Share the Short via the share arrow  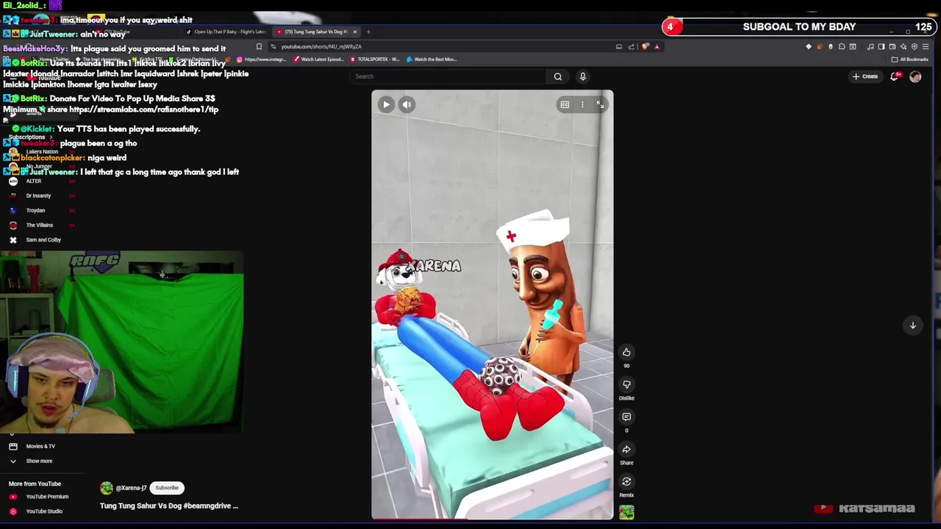[626, 449]
